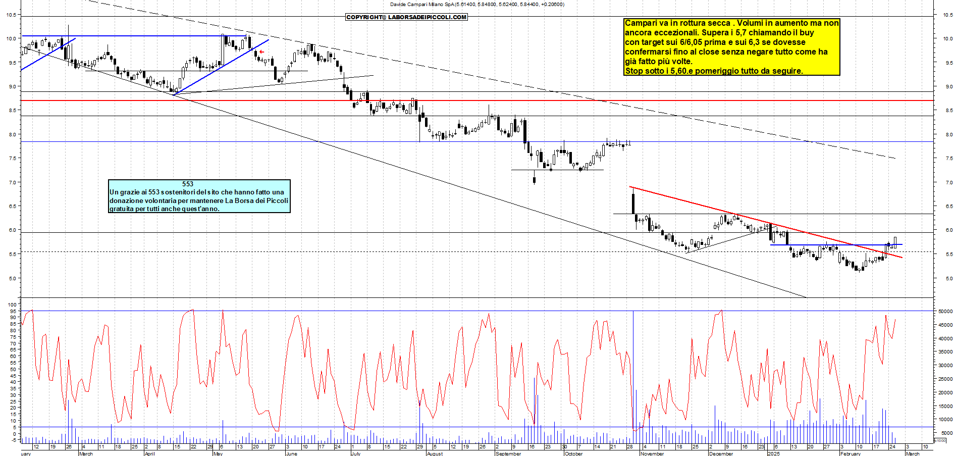
Task: Click the COPYRIGHT@ LABORSADEIPICCOLI.COM label
Action: (x=406, y=17)
